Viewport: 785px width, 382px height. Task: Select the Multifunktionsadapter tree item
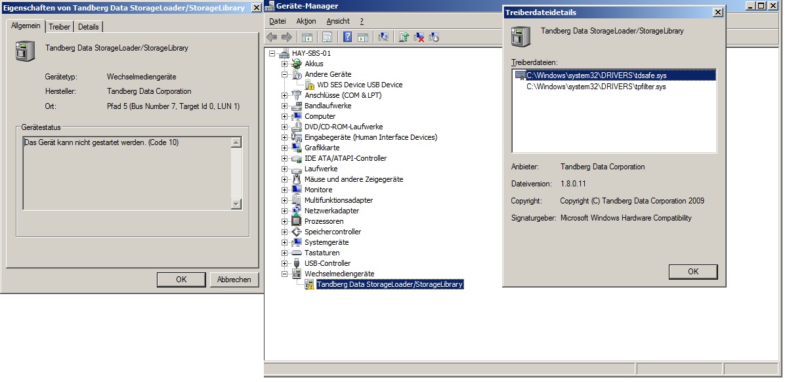pos(339,200)
